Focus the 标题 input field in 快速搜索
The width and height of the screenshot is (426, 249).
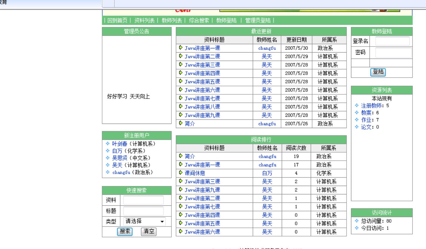tap(143, 211)
